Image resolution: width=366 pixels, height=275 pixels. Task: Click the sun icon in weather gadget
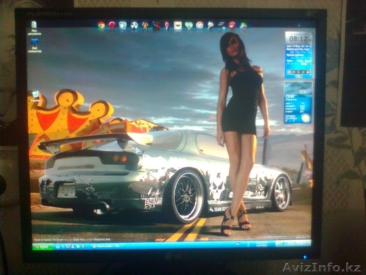click(306, 118)
